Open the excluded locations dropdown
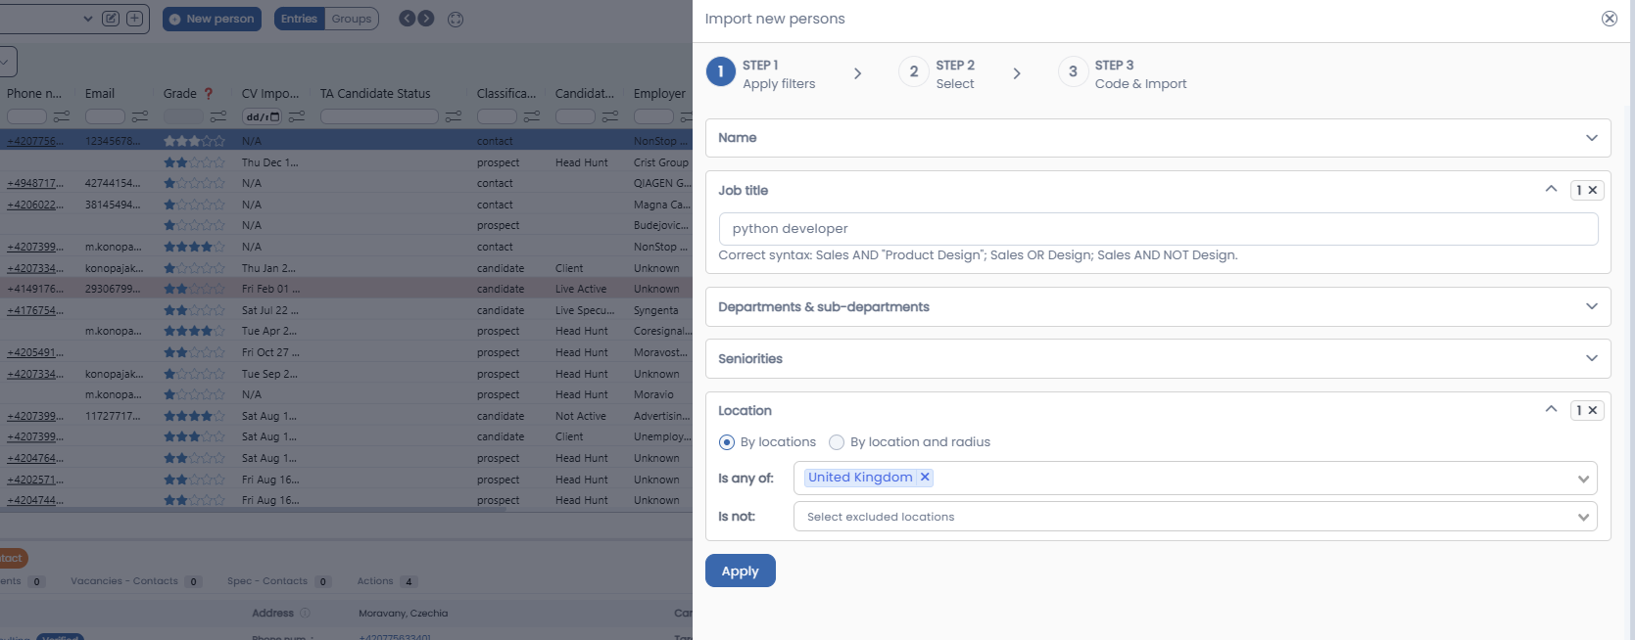1635x640 pixels. coord(1194,517)
